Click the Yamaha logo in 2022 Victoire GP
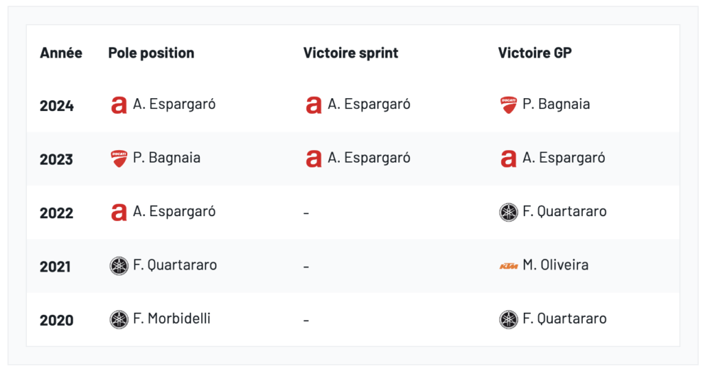 (508, 212)
